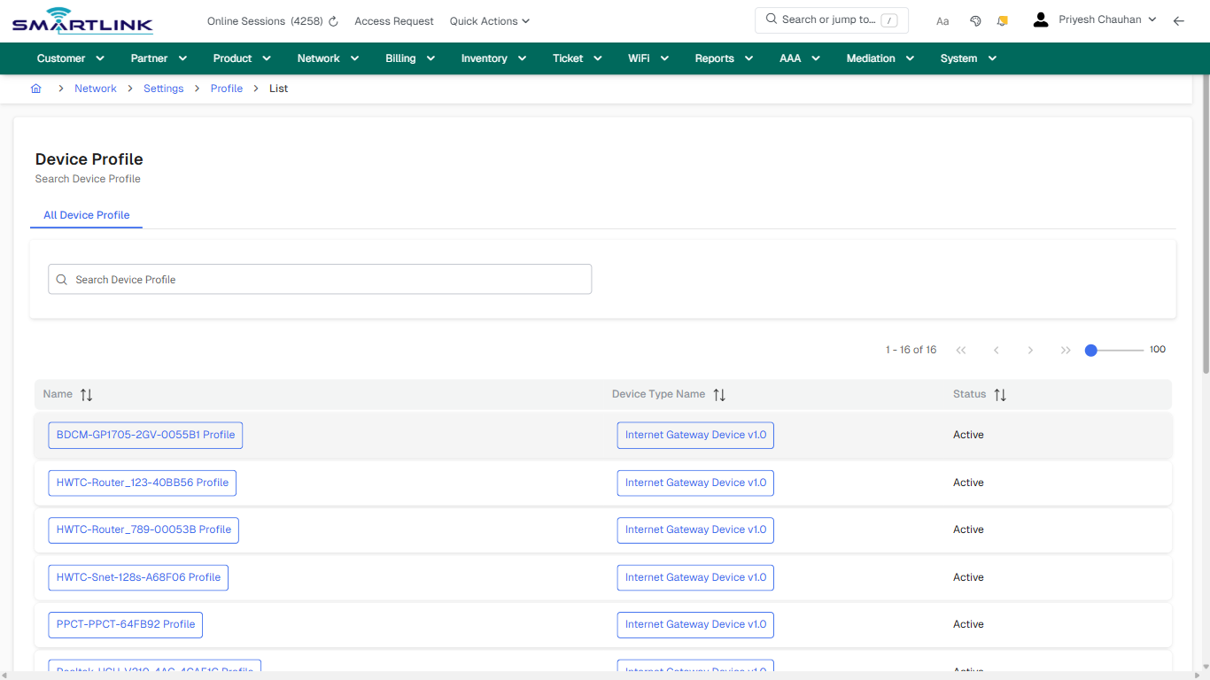
Task: Switch to the All Device Profile tab
Action: tap(86, 215)
